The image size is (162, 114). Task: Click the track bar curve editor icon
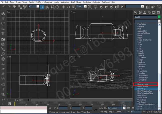10,103
